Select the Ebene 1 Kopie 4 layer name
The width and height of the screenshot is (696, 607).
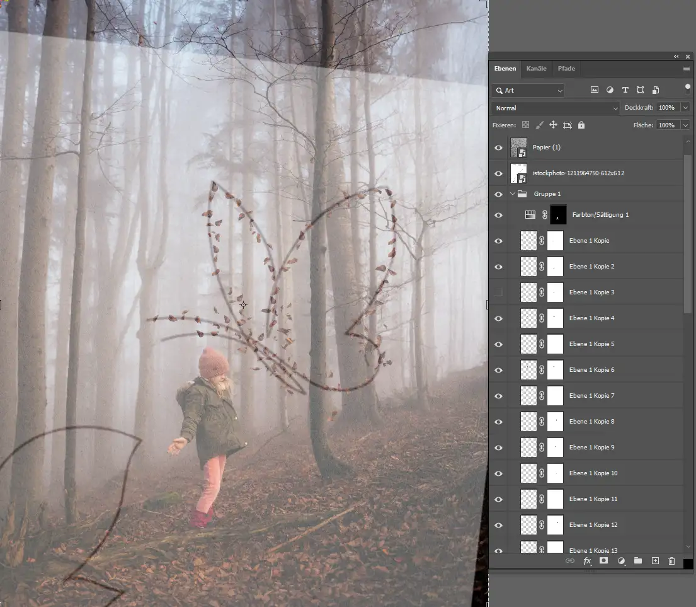click(x=591, y=318)
